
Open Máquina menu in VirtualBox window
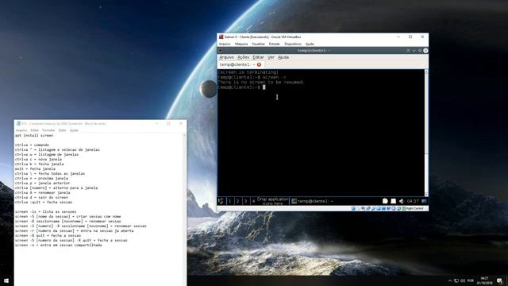click(241, 44)
